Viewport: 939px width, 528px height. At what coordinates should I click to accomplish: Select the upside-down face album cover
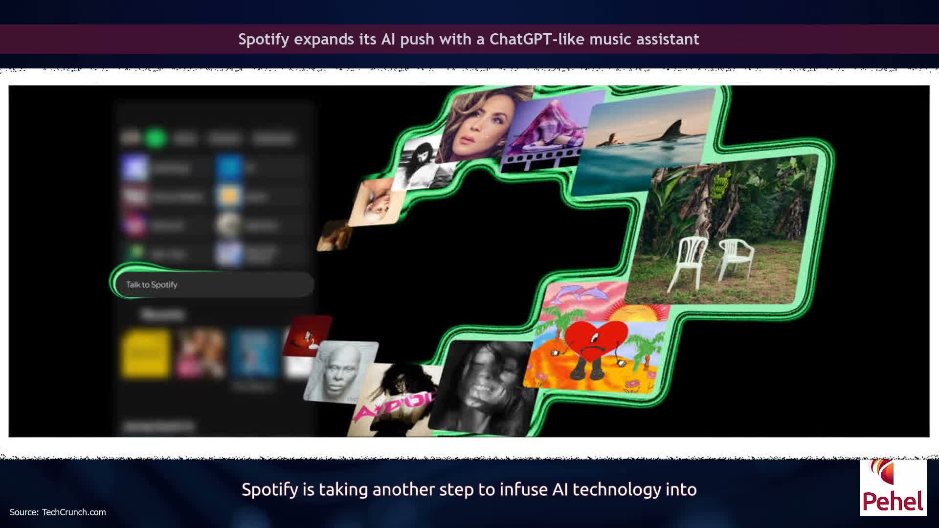click(377, 203)
